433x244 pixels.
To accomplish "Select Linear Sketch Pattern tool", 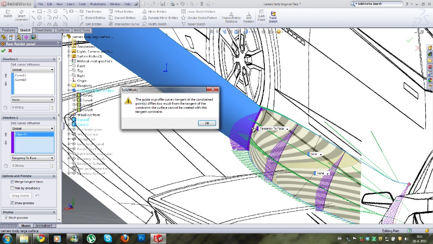I will tap(198, 11).
